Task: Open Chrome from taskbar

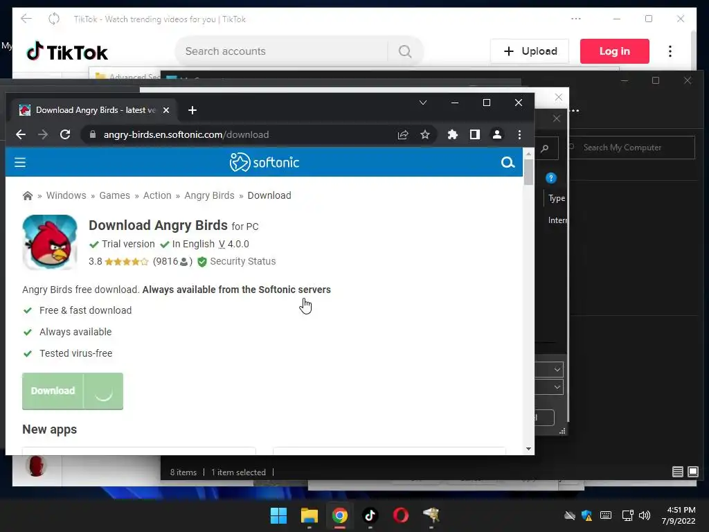Action: 339,515
